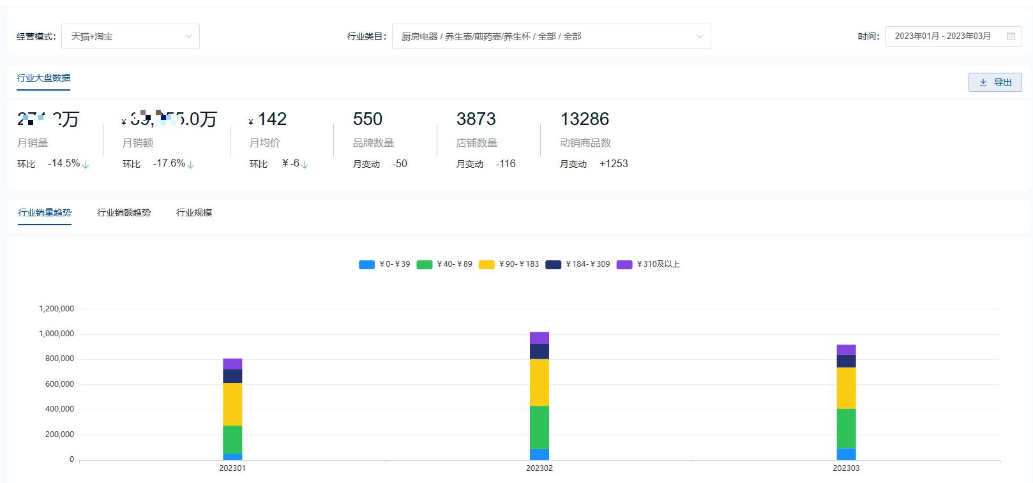Click the green down arrow beside -14.5%
The height and width of the screenshot is (483, 1033).
(86, 165)
